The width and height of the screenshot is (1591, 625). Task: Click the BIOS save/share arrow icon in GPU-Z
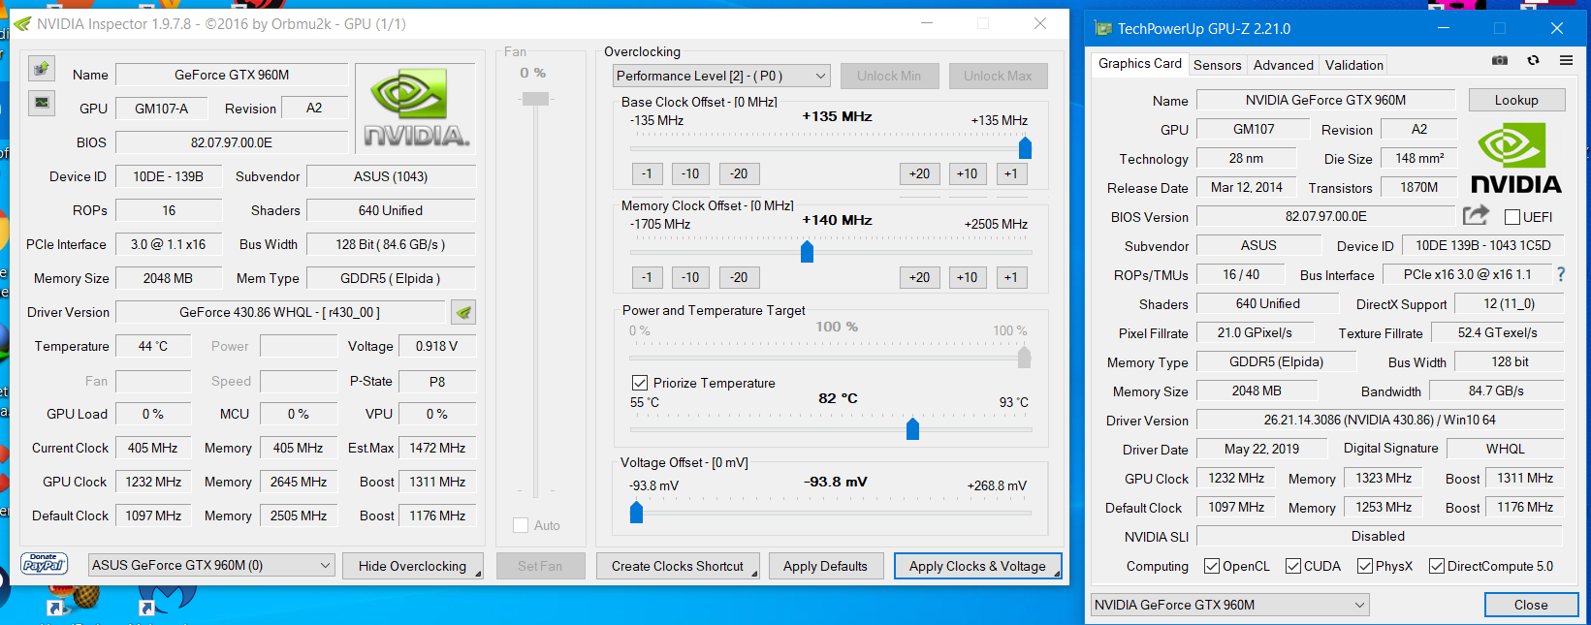click(x=1476, y=215)
